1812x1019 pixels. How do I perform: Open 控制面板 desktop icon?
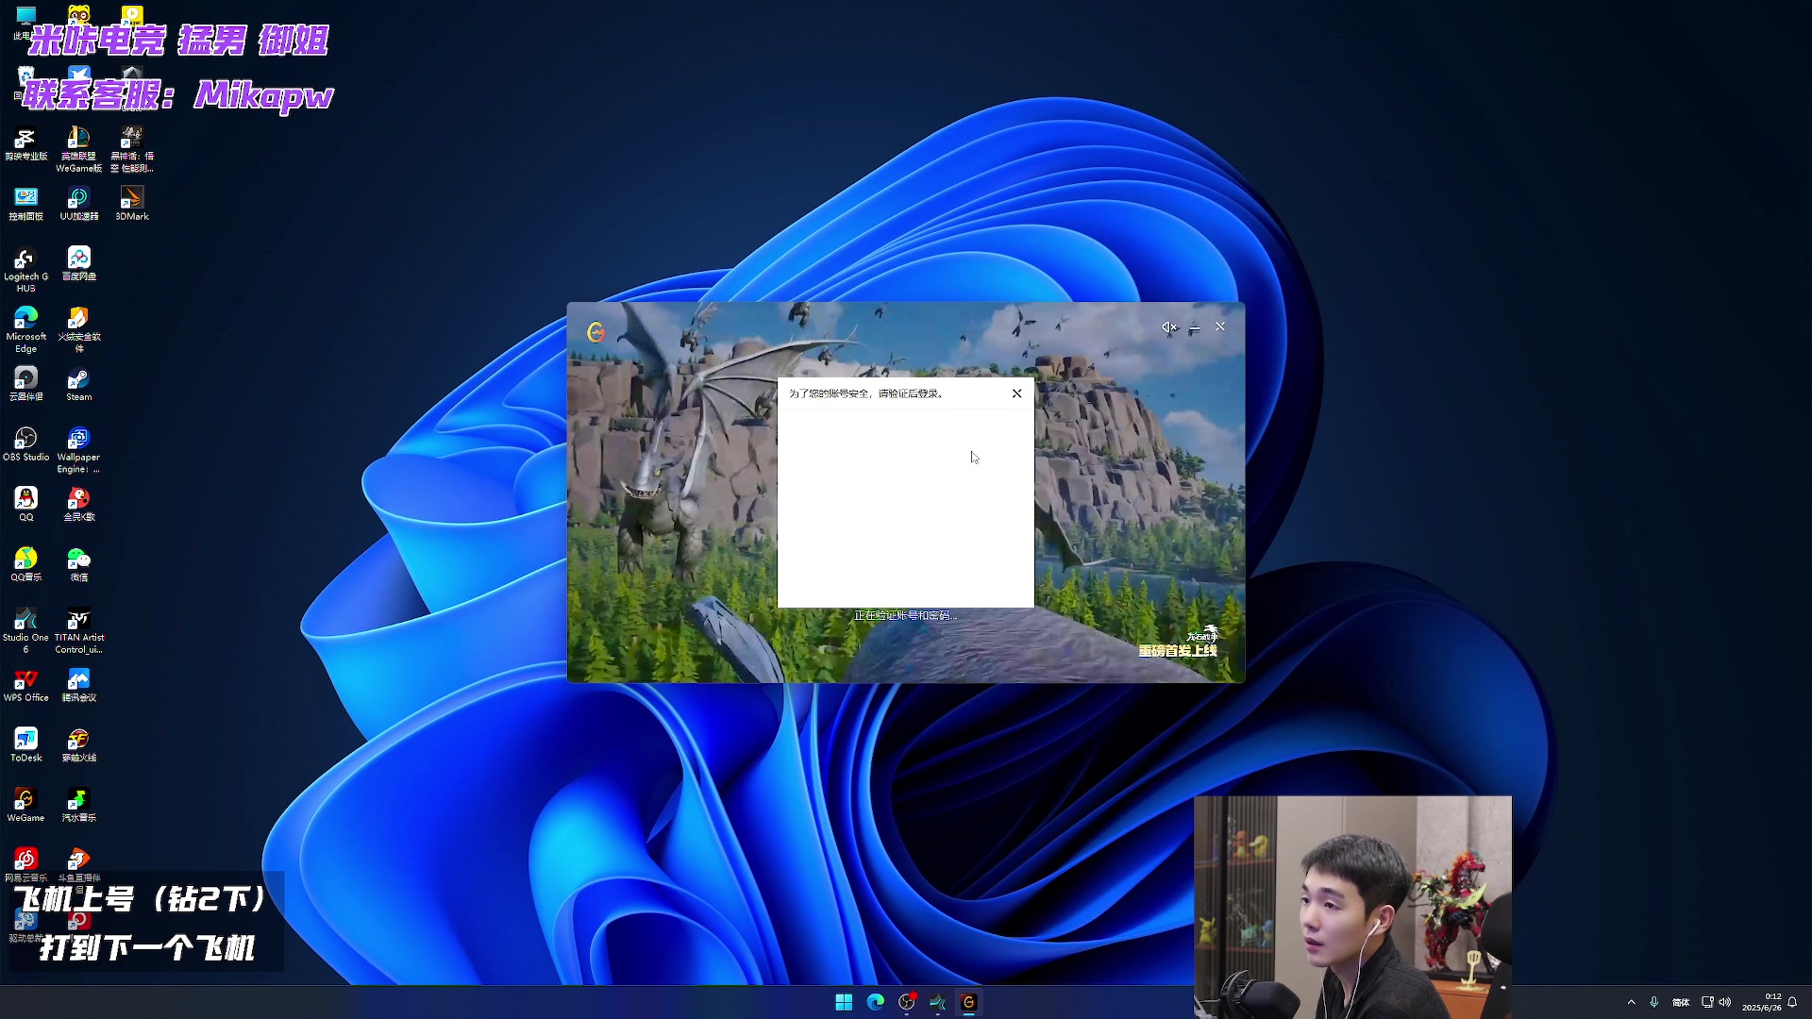(25, 203)
